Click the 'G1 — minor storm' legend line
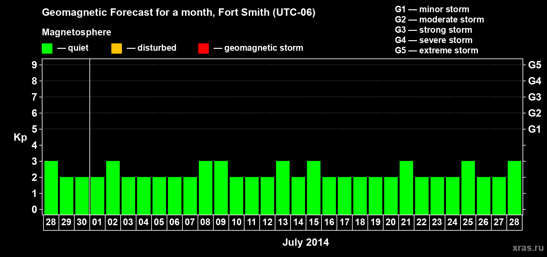Viewport: 547px width, 257px height. (432, 9)
